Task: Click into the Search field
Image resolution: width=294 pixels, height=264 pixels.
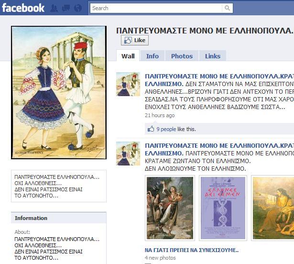Action: click(156, 8)
